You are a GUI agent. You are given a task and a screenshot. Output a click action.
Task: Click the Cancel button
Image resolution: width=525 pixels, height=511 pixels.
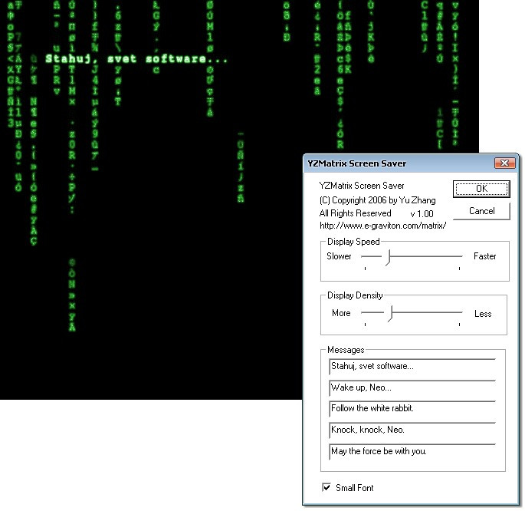tap(481, 211)
